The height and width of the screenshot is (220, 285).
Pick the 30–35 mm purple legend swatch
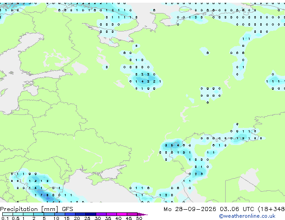pos(101,214)
